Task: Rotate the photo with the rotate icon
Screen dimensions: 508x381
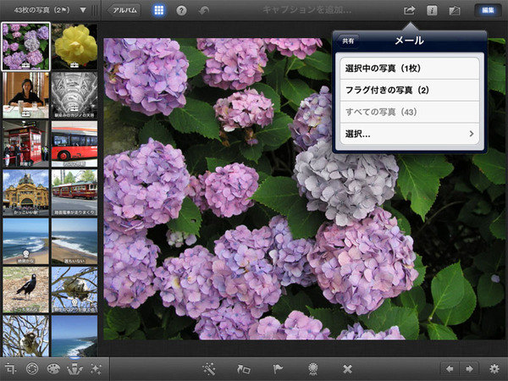Action: click(x=244, y=368)
